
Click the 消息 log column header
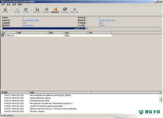click(x=60, y=92)
